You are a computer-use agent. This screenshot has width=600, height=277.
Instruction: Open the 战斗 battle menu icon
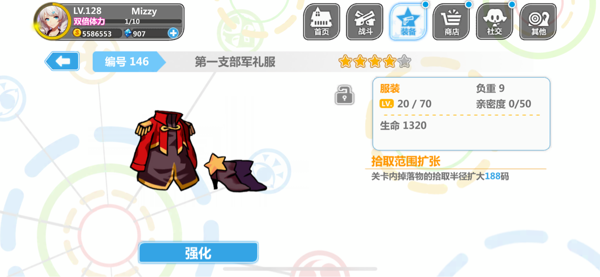[365, 22]
